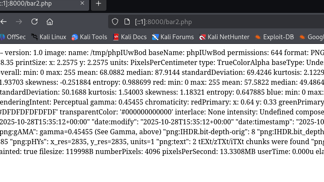The height and width of the screenshot is (182, 324).
Task: Open the Exploit-DB bookmark
Action: (274, 37)
